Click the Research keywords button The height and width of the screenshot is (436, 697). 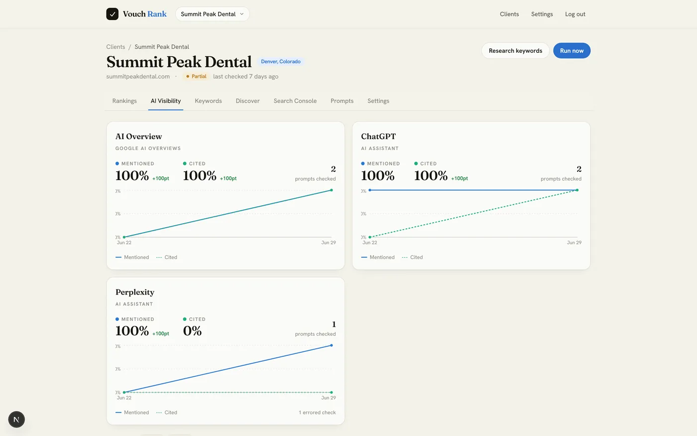point(515,51)
